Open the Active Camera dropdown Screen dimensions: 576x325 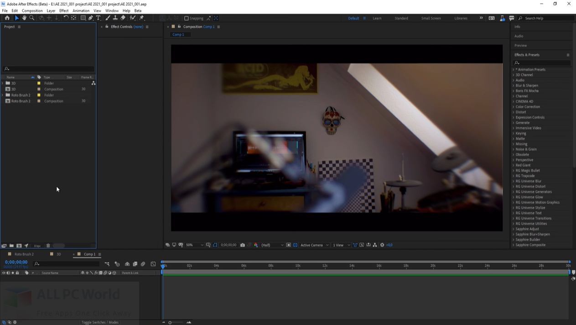314,245
